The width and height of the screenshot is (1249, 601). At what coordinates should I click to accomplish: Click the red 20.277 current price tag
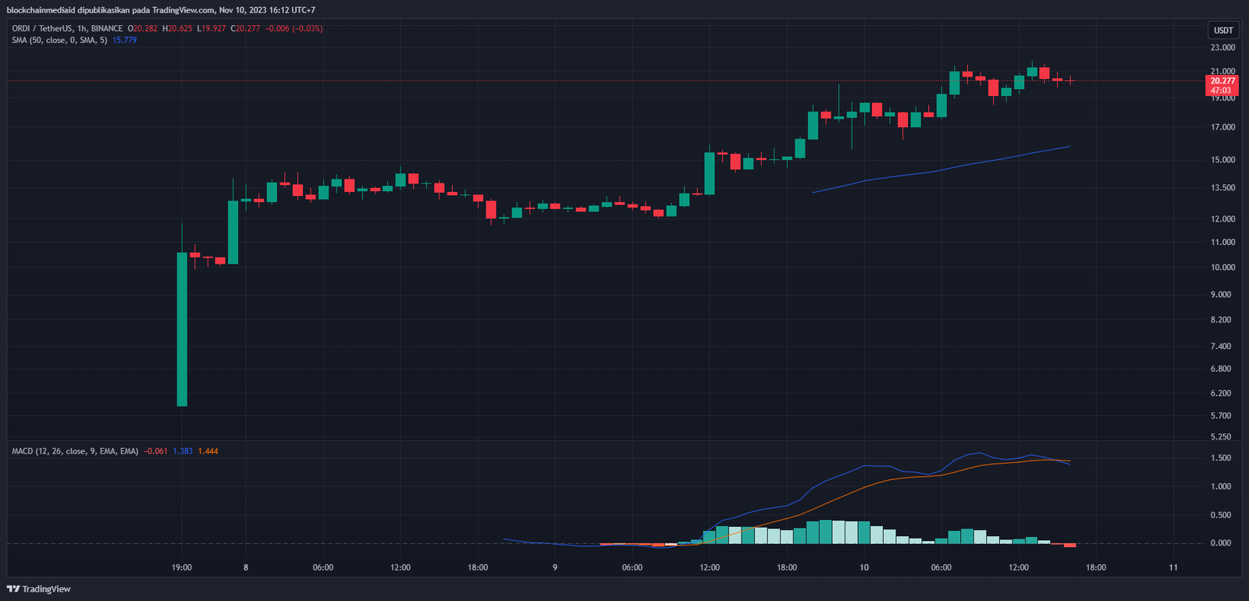(x=1222, y=81)
